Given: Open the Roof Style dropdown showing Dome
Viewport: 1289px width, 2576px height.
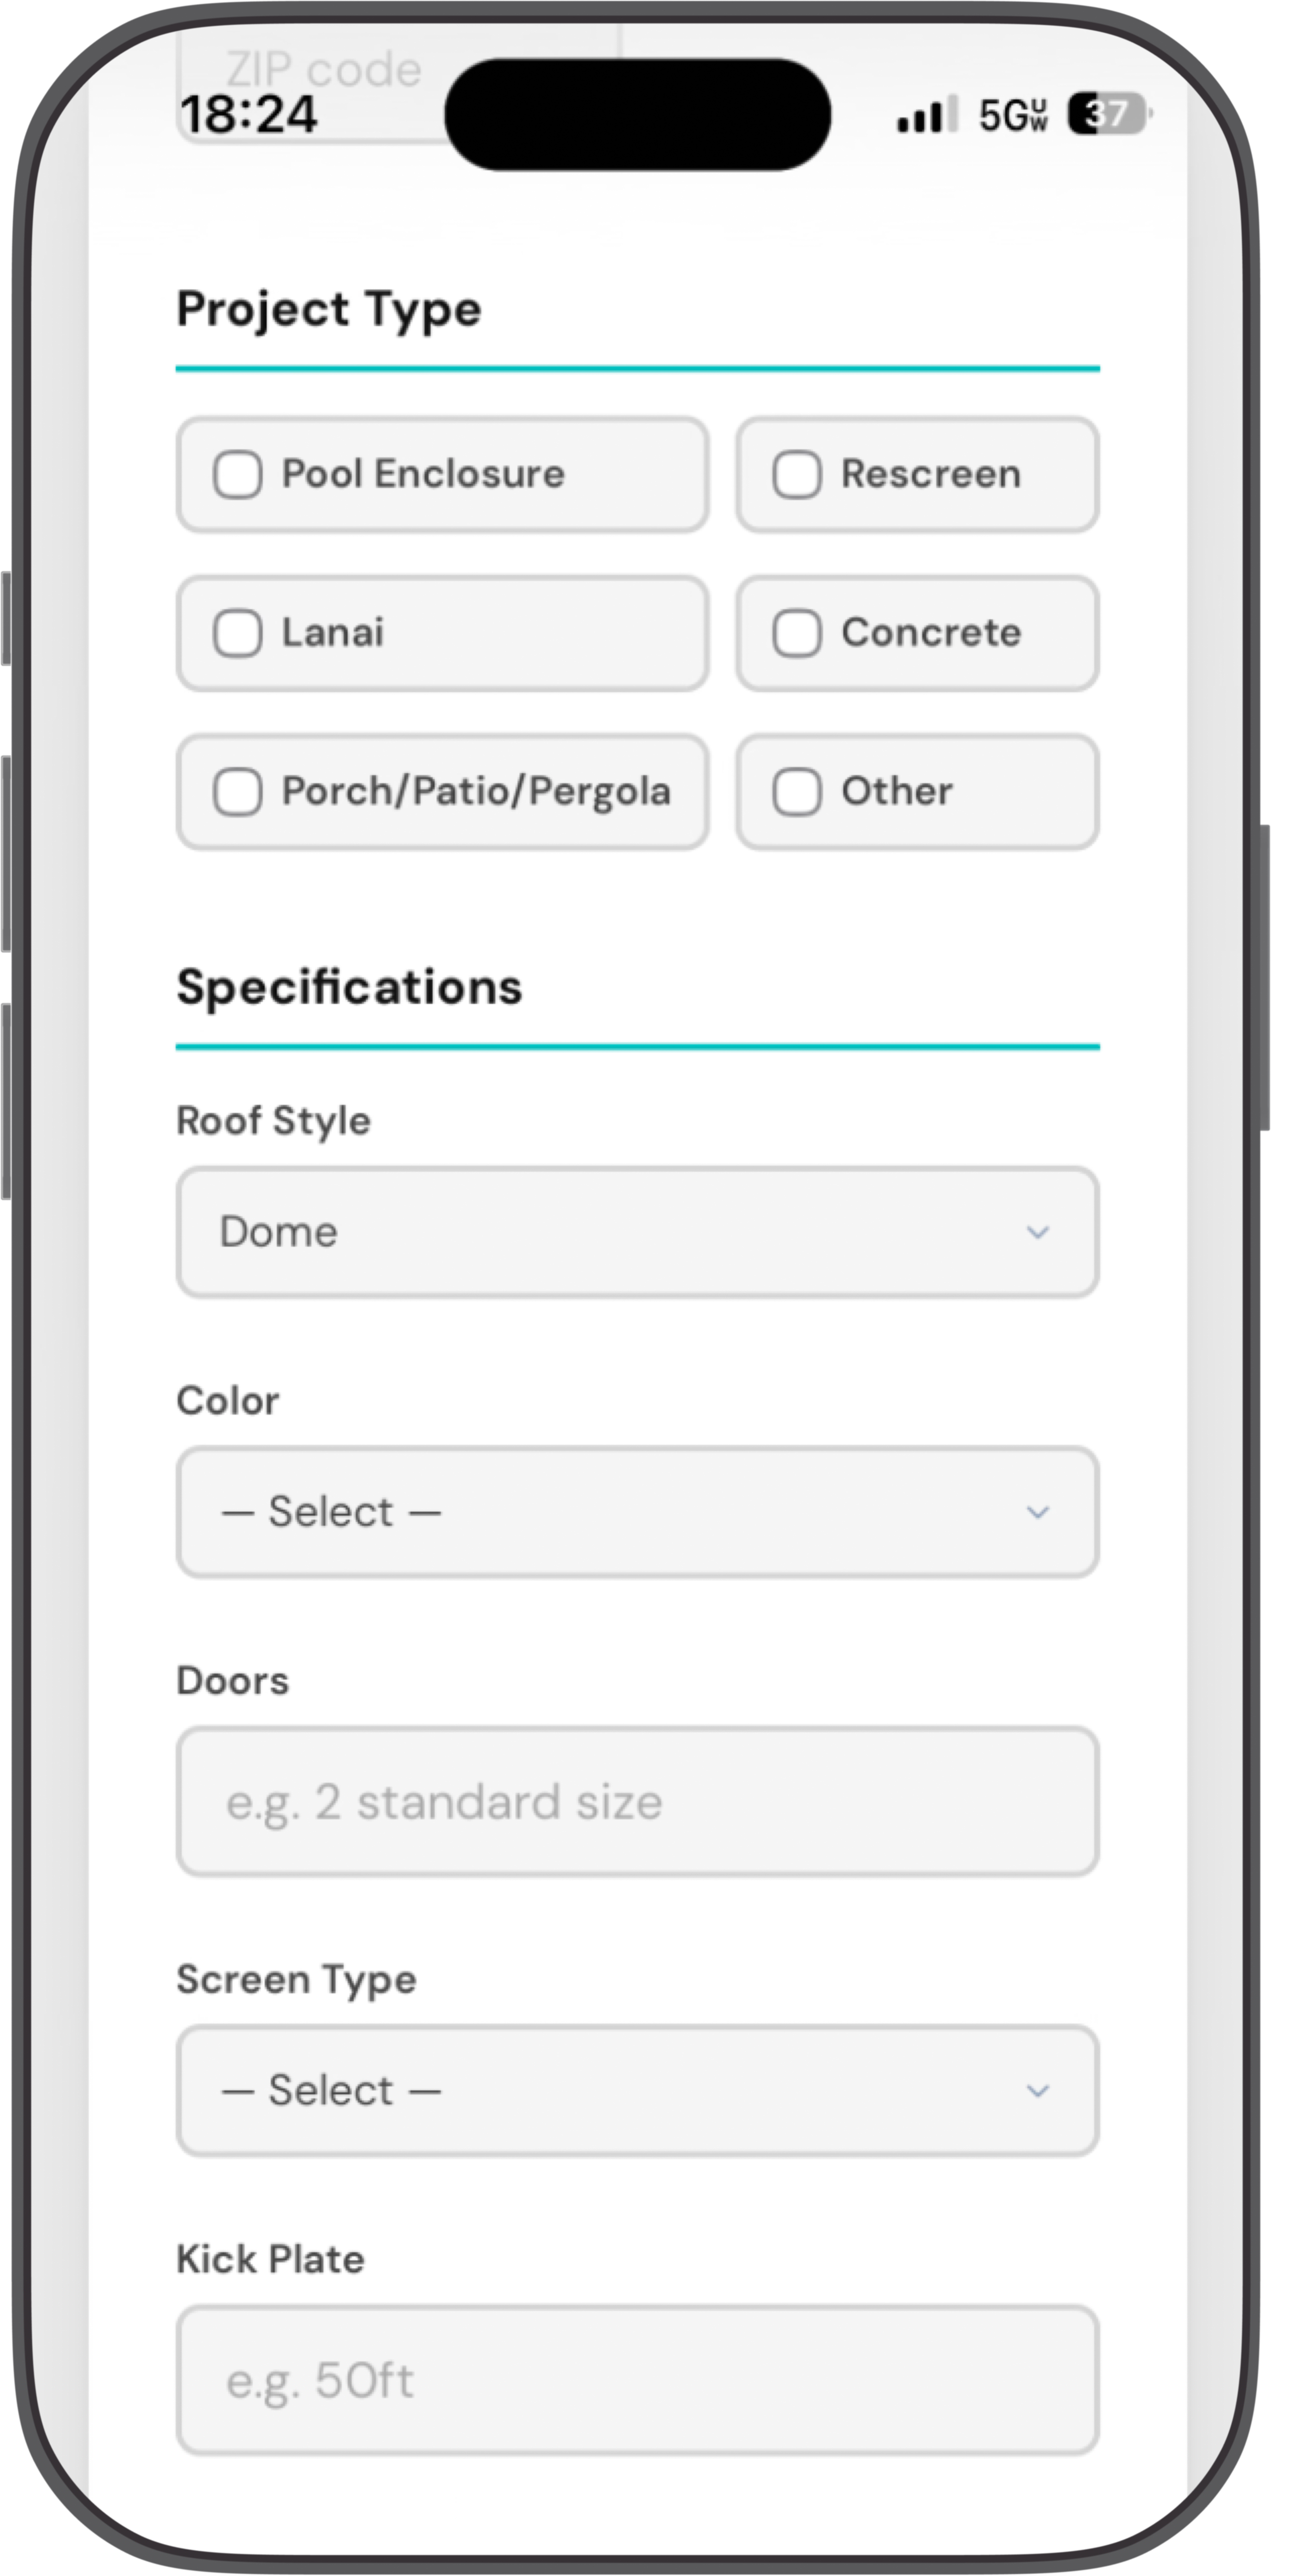Looking at the screenshot, I should click(x=637, y=1232).
